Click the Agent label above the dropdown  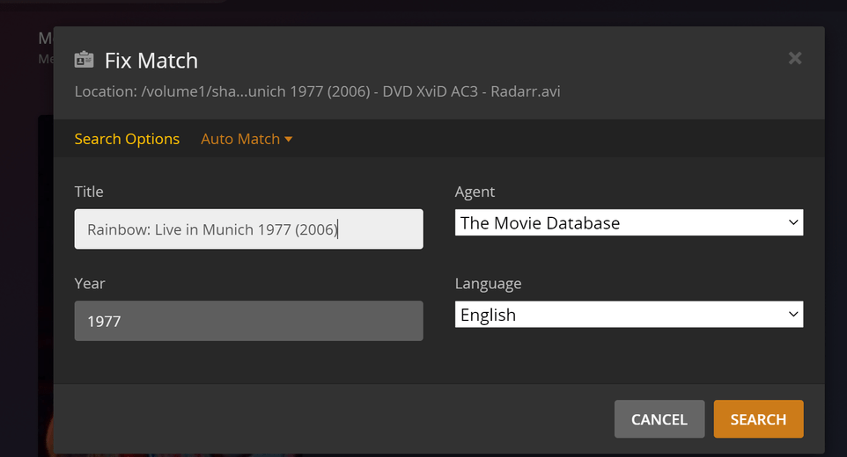tap(475, 192)
